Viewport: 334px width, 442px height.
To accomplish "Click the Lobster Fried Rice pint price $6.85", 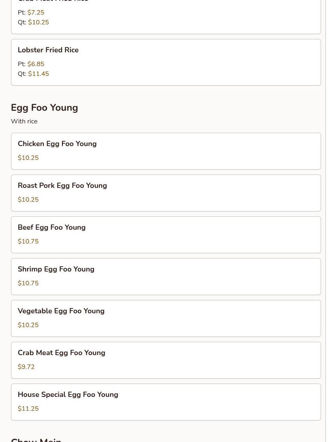I will tap(36, 64).
